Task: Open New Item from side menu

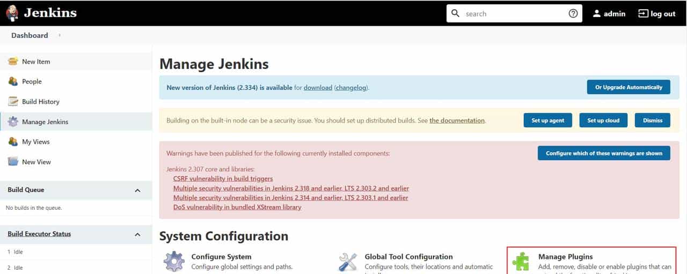Action: [x=36, y=62]
